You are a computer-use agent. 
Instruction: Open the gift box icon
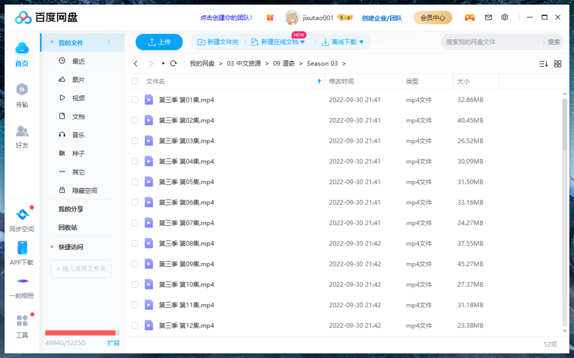270,17
